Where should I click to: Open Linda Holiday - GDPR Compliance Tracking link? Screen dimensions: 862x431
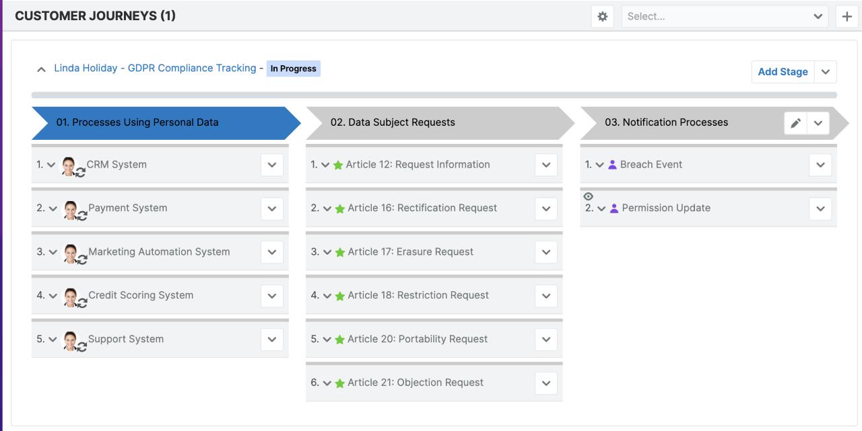[x=155, y=68]
